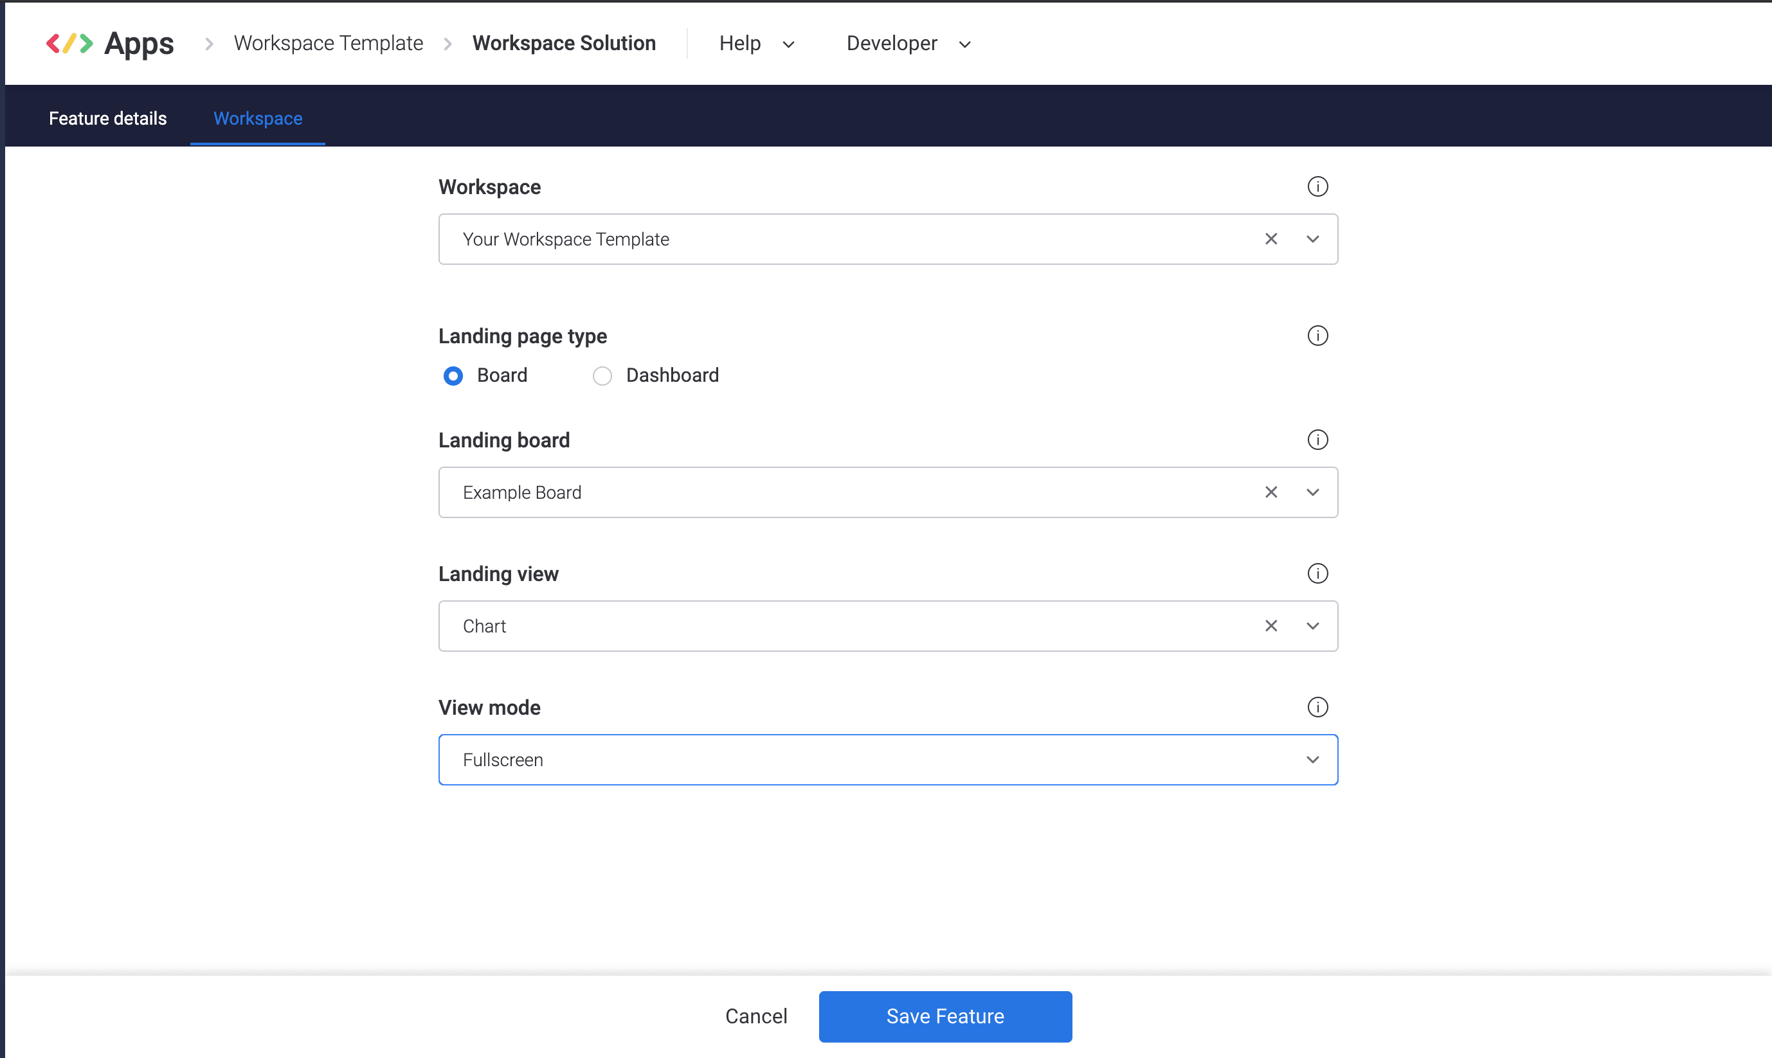
Task: Open the Landing board info icon
Action: pyautogui.click(x=1317, y=440)
